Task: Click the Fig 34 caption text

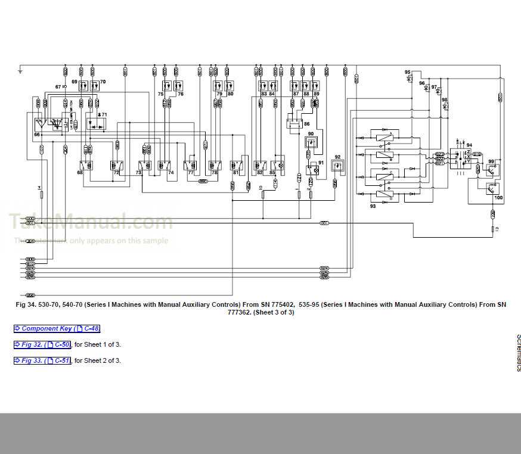Action: click(x=261, y=308)
